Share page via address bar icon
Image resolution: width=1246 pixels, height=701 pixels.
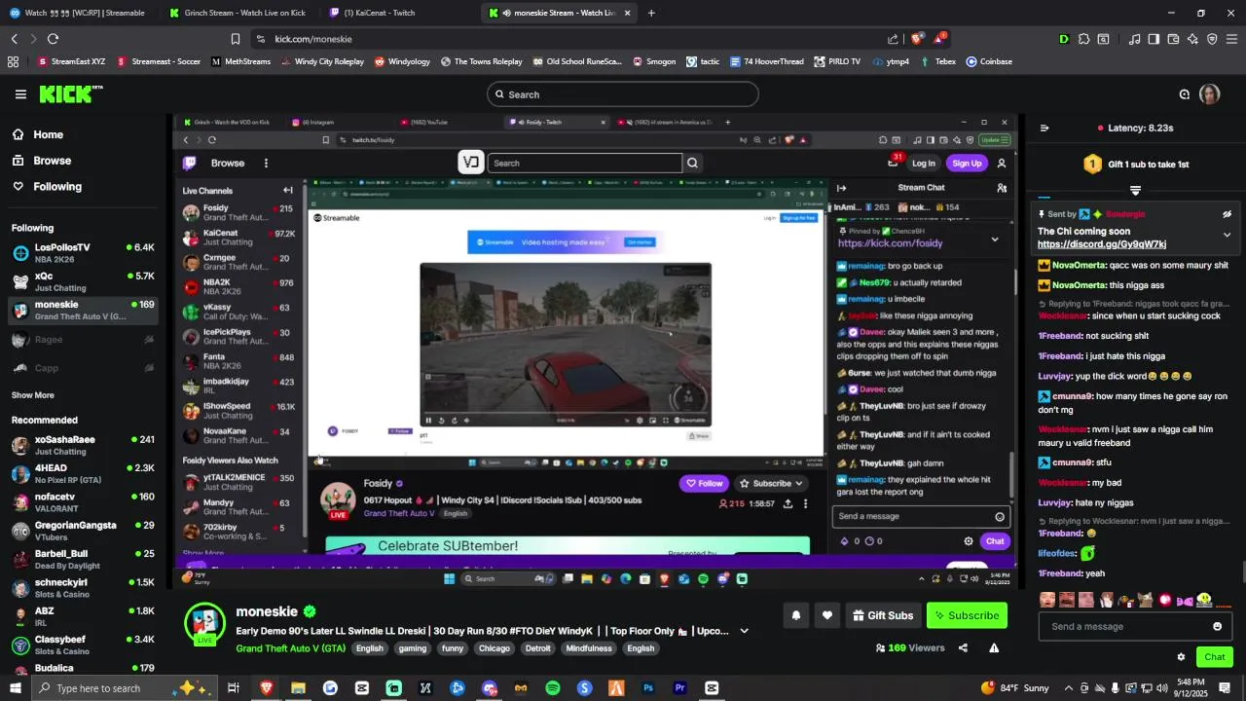(x=893, y=39)
